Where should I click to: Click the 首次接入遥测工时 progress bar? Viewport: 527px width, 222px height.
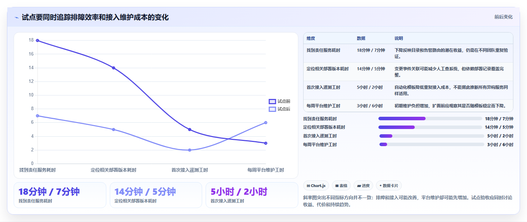point(432,136)
